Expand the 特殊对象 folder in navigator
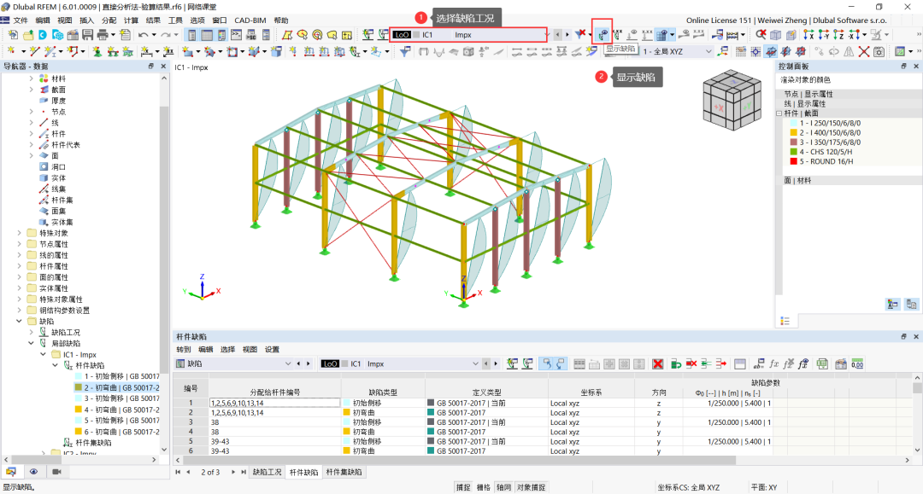The image size is (923, 494). [x=20, y=233]
